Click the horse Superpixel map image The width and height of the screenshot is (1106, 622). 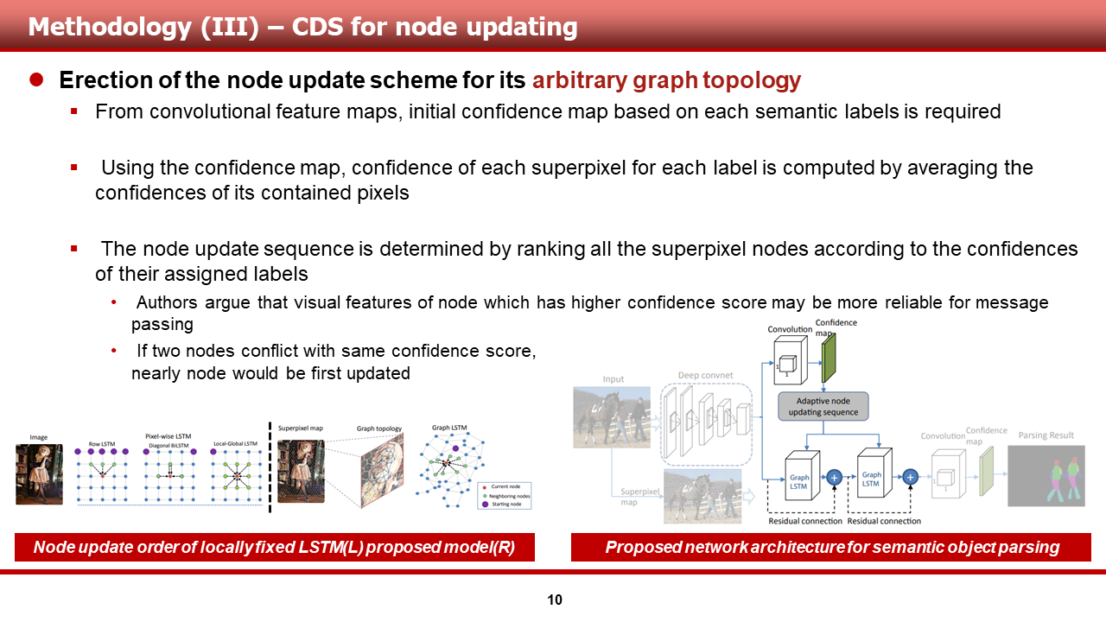[x=702, y=497]
